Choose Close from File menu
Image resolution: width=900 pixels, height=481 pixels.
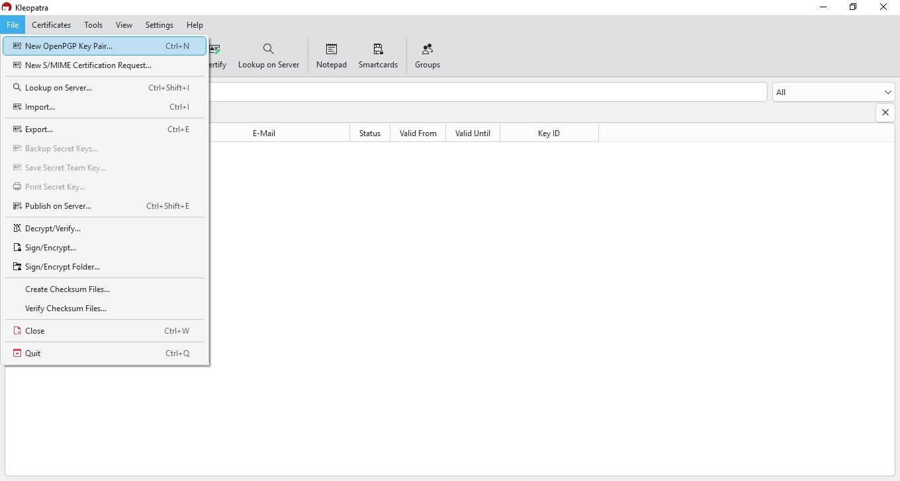pyautogui.click(x=105, y=331)
